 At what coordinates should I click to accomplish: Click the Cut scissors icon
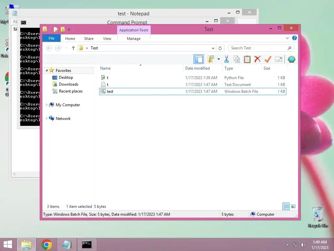pos(226,59)
